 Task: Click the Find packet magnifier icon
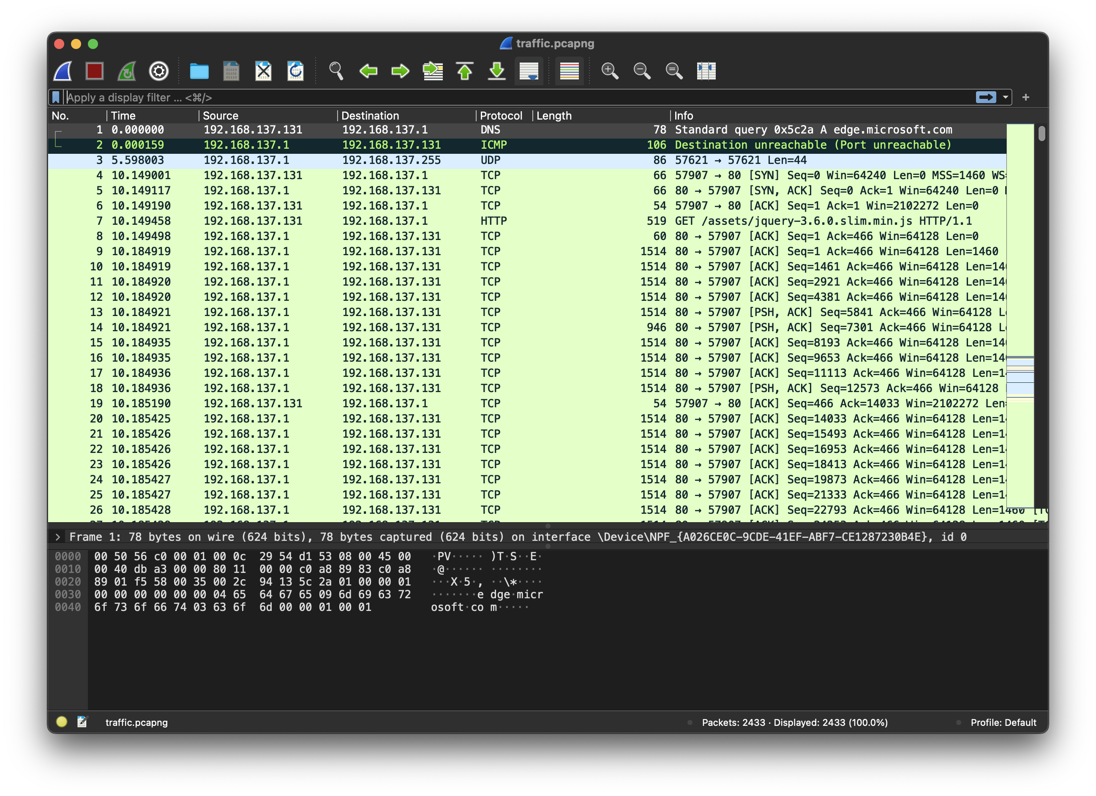coord(336,71)
